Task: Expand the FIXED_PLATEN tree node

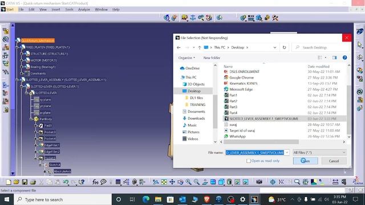Action: (x=17, y=47)
